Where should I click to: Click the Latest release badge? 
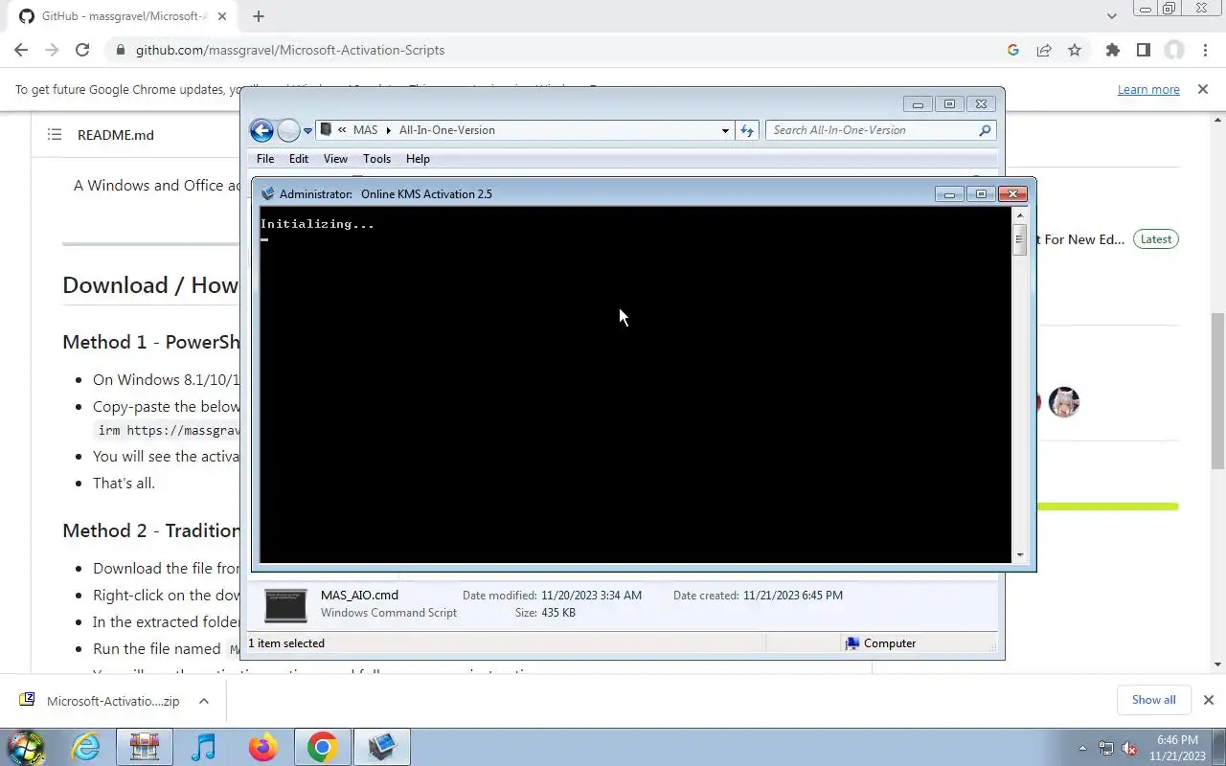pos(1156,239)
